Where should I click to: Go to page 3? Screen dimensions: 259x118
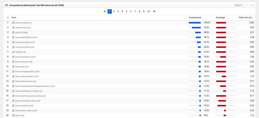click(x=118, y=11)
